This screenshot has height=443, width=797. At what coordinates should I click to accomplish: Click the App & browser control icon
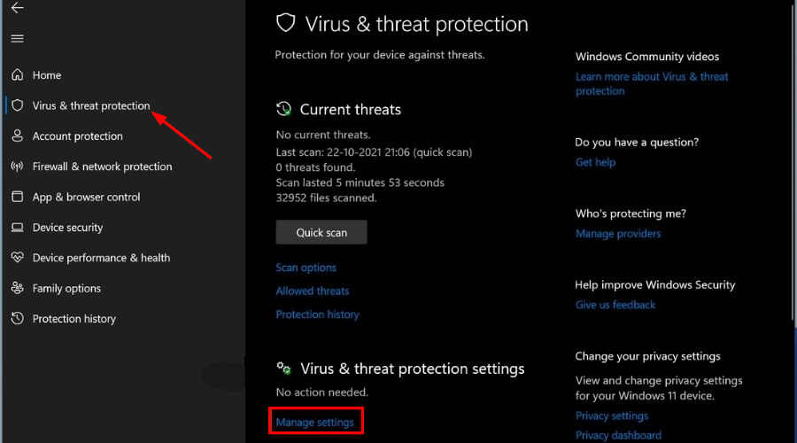17,197
